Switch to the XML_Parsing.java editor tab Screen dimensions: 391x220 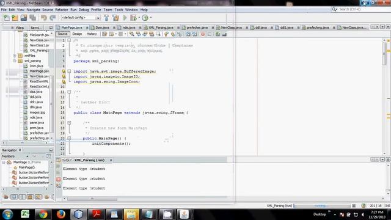pos(161,28)
